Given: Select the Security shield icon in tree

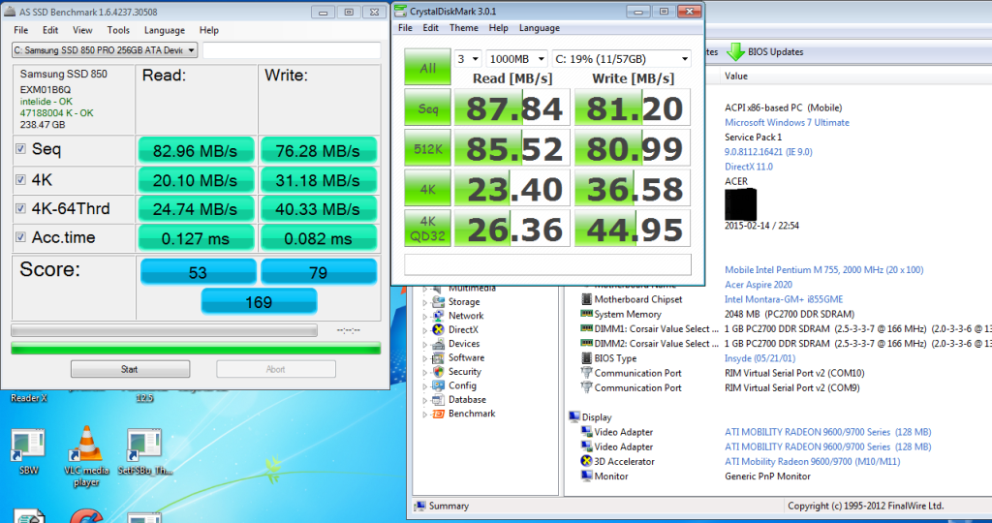Looking at the screenshot, I should point(437,372).
